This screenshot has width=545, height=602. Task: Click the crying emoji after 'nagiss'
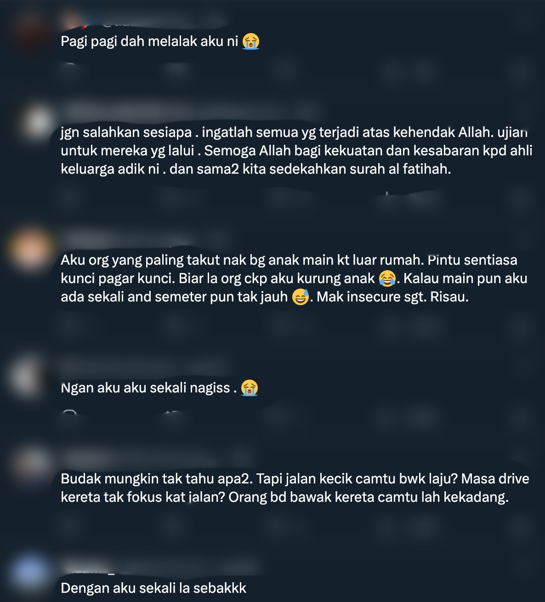(250, 388)
